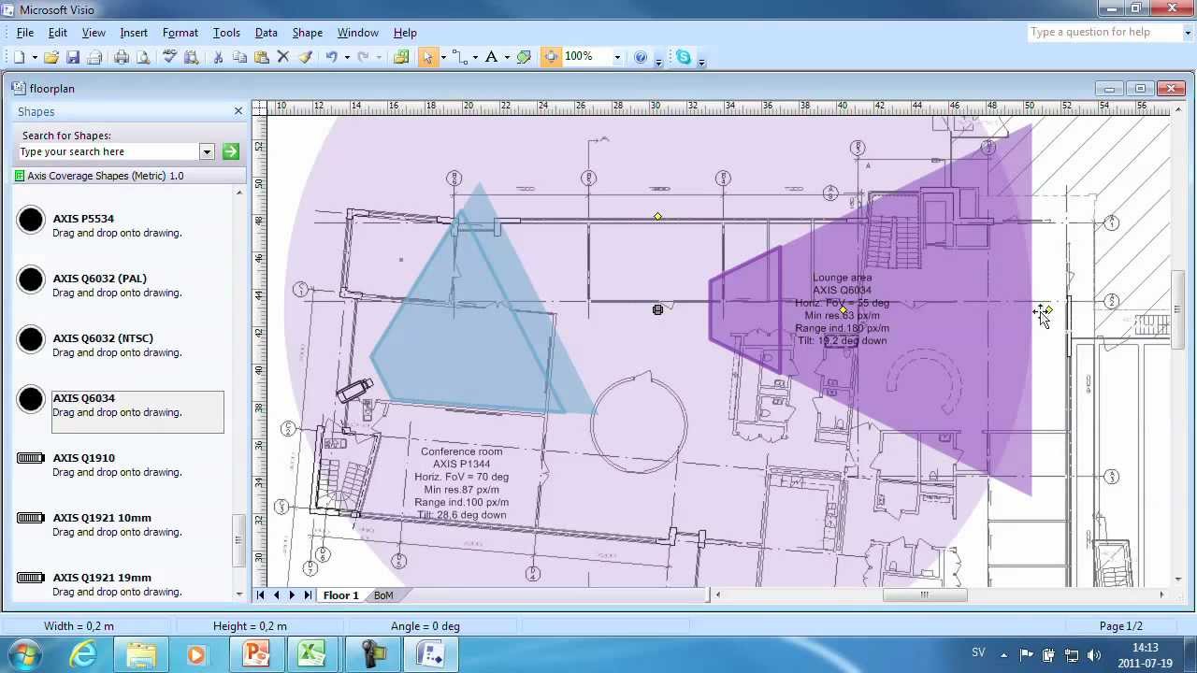Select the Pointer tool
Viewport: 1197px width, 673px height.
[428, 57]
